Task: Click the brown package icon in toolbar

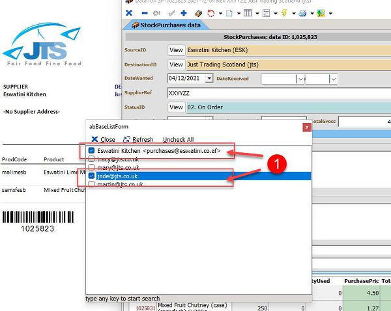Action: (x=199, y=13)
